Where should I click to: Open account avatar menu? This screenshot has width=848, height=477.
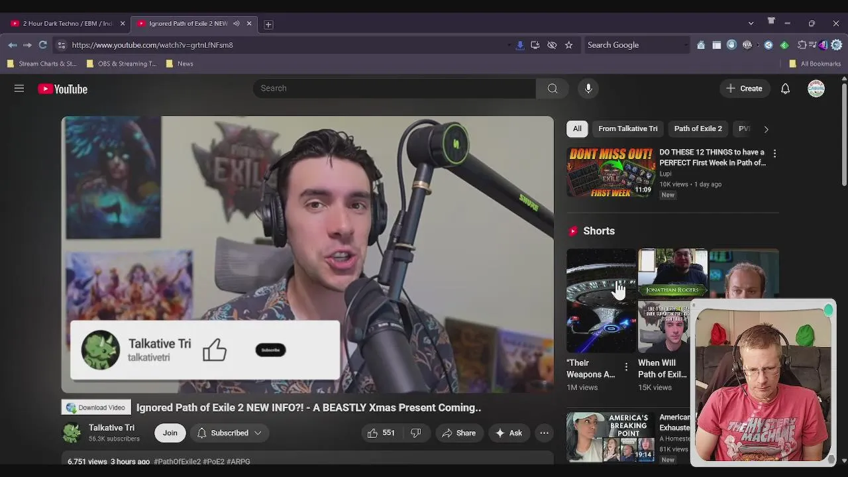[x=816, y=88]
